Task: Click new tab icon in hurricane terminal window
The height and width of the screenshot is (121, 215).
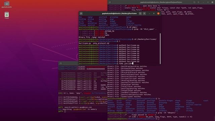Action: pyautogui.click(x=81, y=13)
